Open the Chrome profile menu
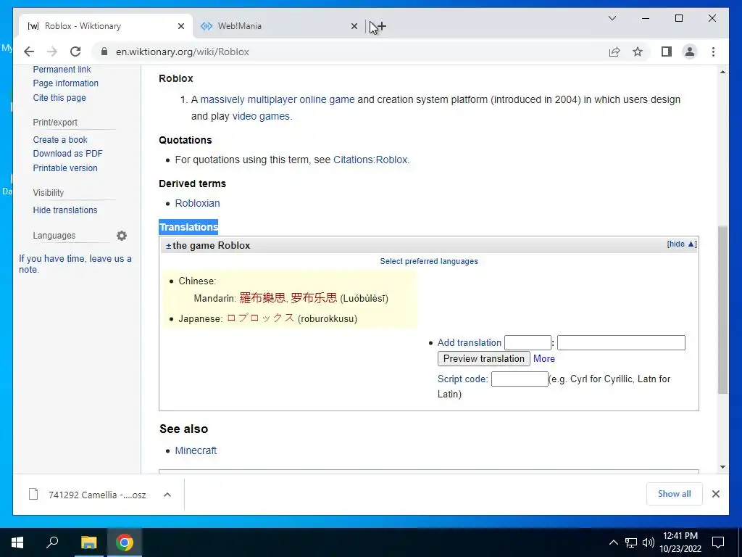 [690, 51]
